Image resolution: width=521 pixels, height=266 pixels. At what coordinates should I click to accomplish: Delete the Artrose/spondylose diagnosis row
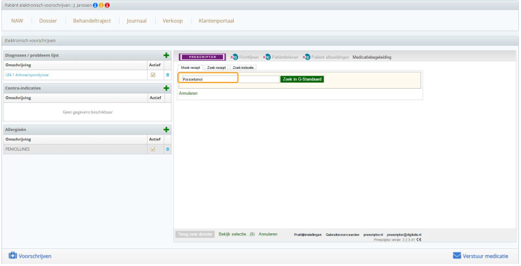coord(168,75)
